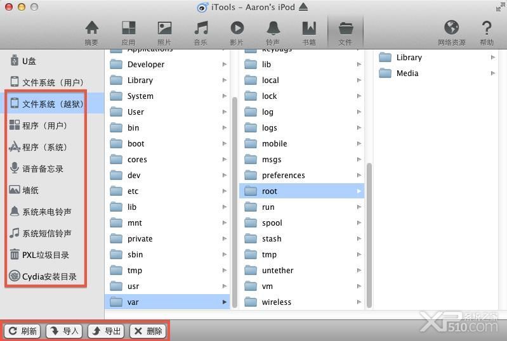Expand the arrow next to the preferences folder
The height and width of the screenshot is (341, 507).
(359, 175)
